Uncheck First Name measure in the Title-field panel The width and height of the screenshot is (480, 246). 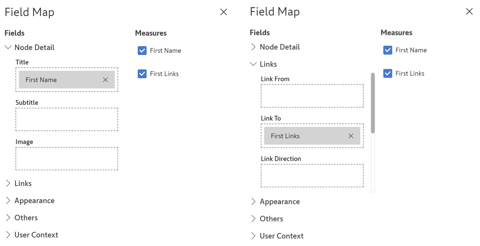pos(142,51)
